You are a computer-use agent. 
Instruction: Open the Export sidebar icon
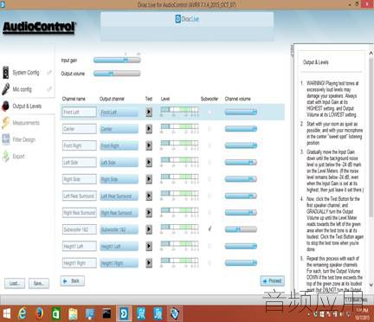click(6, 157)
